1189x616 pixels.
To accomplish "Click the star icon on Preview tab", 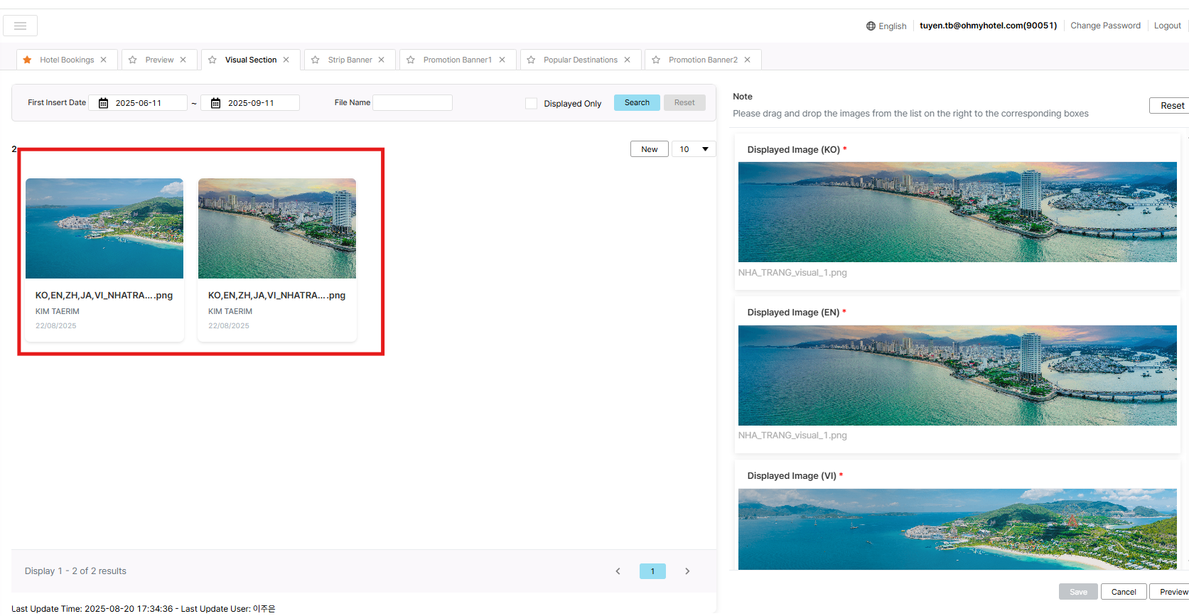I will click(133, 60).
